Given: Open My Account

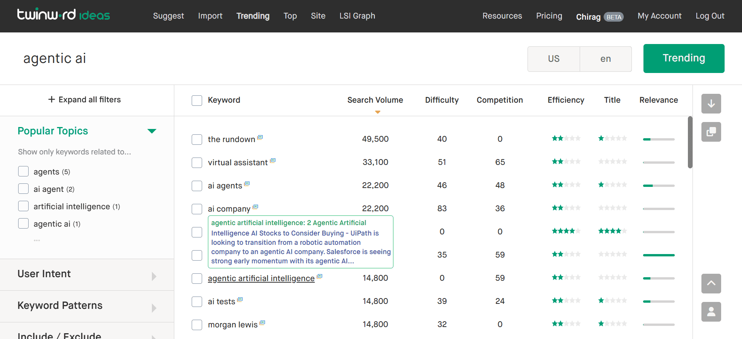Looking at the screenshot, I should tap(660, 16).
